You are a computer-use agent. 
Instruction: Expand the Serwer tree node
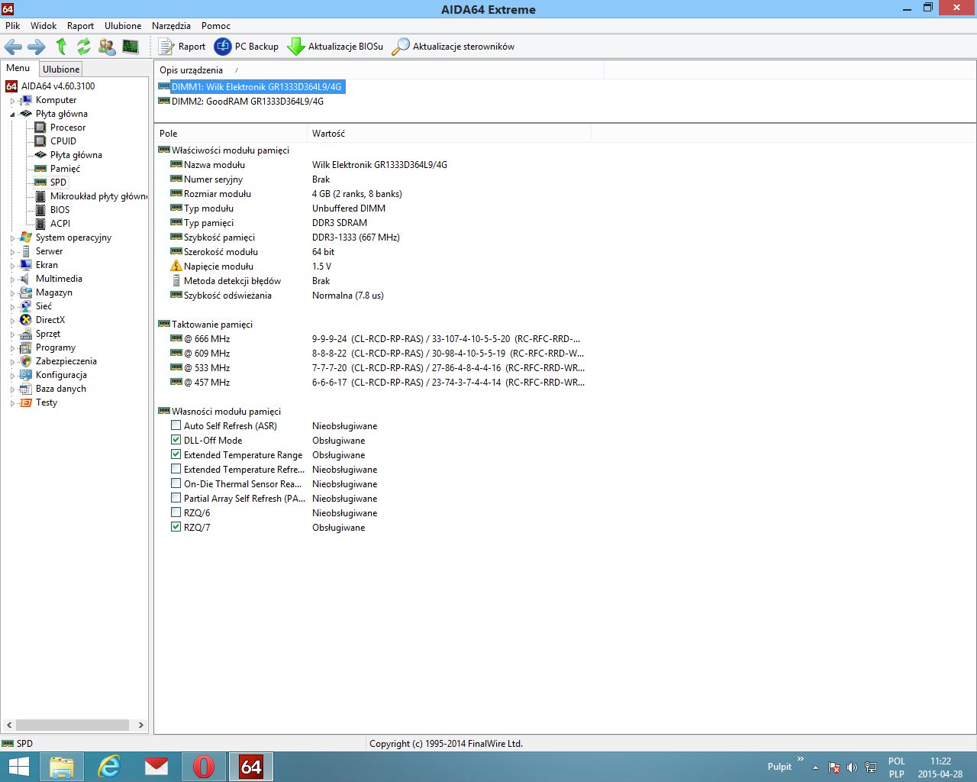(12, 252)
